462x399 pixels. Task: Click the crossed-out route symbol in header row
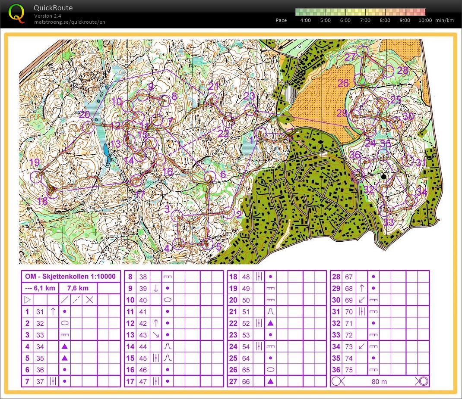[x=89, y=300]
